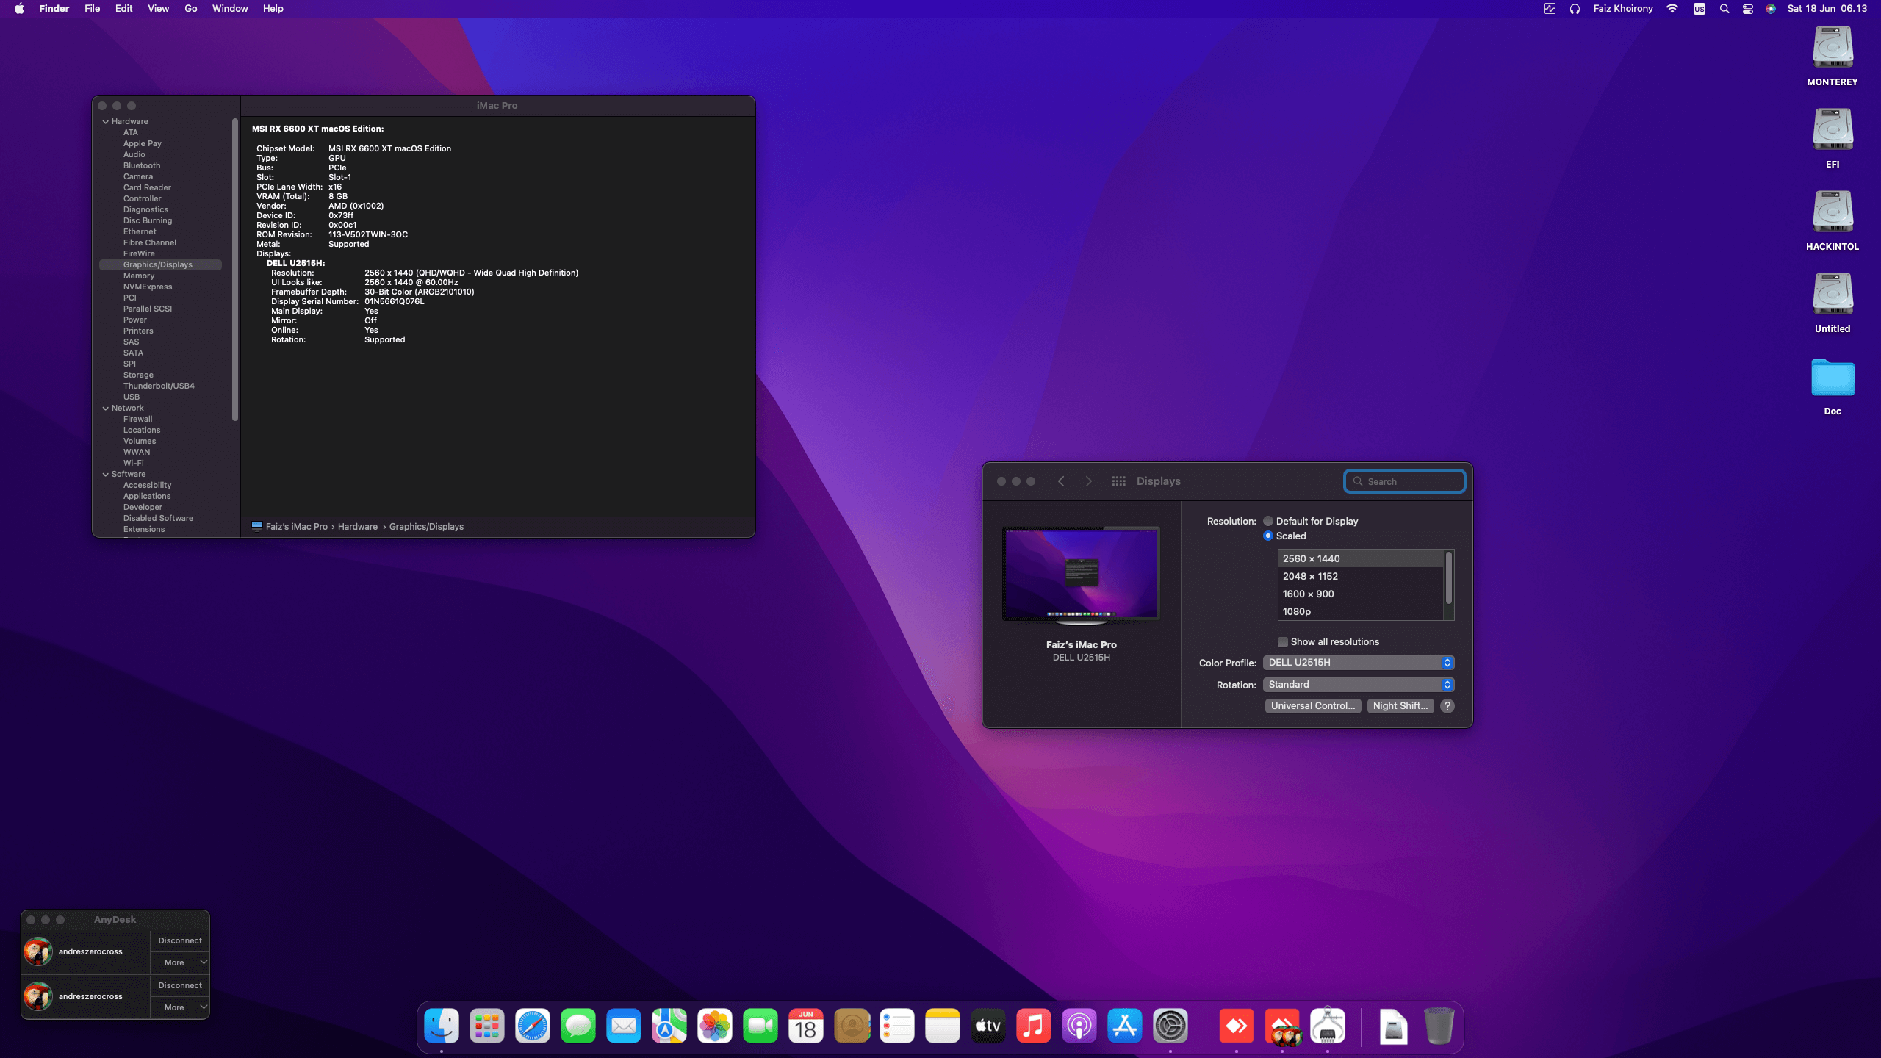The height and width of the screenshot is (1058, 1881).
Task: Disconnect the second andreszerocross session
Action: click(x=180, y=985)
